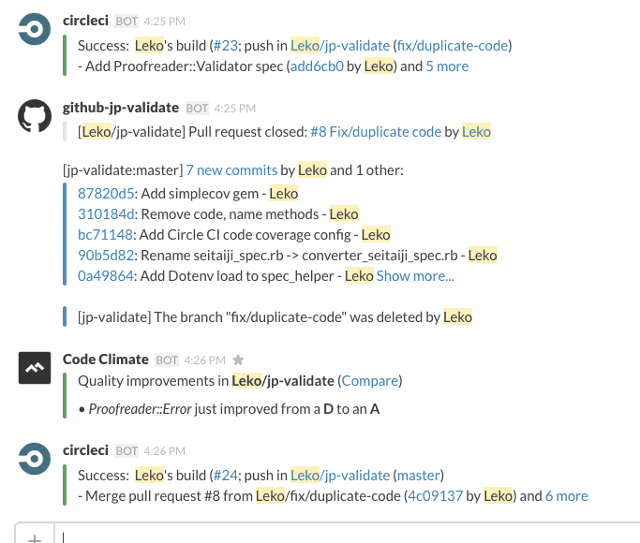The height and width of the screenshot is (543, 640).
Task: Open commit add6cb0 link
Action: 317,66
